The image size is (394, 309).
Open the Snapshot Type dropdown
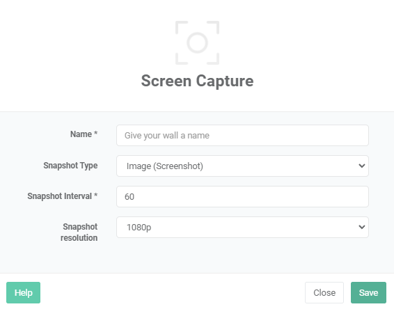pyautogui.click(x=242, y=166)
